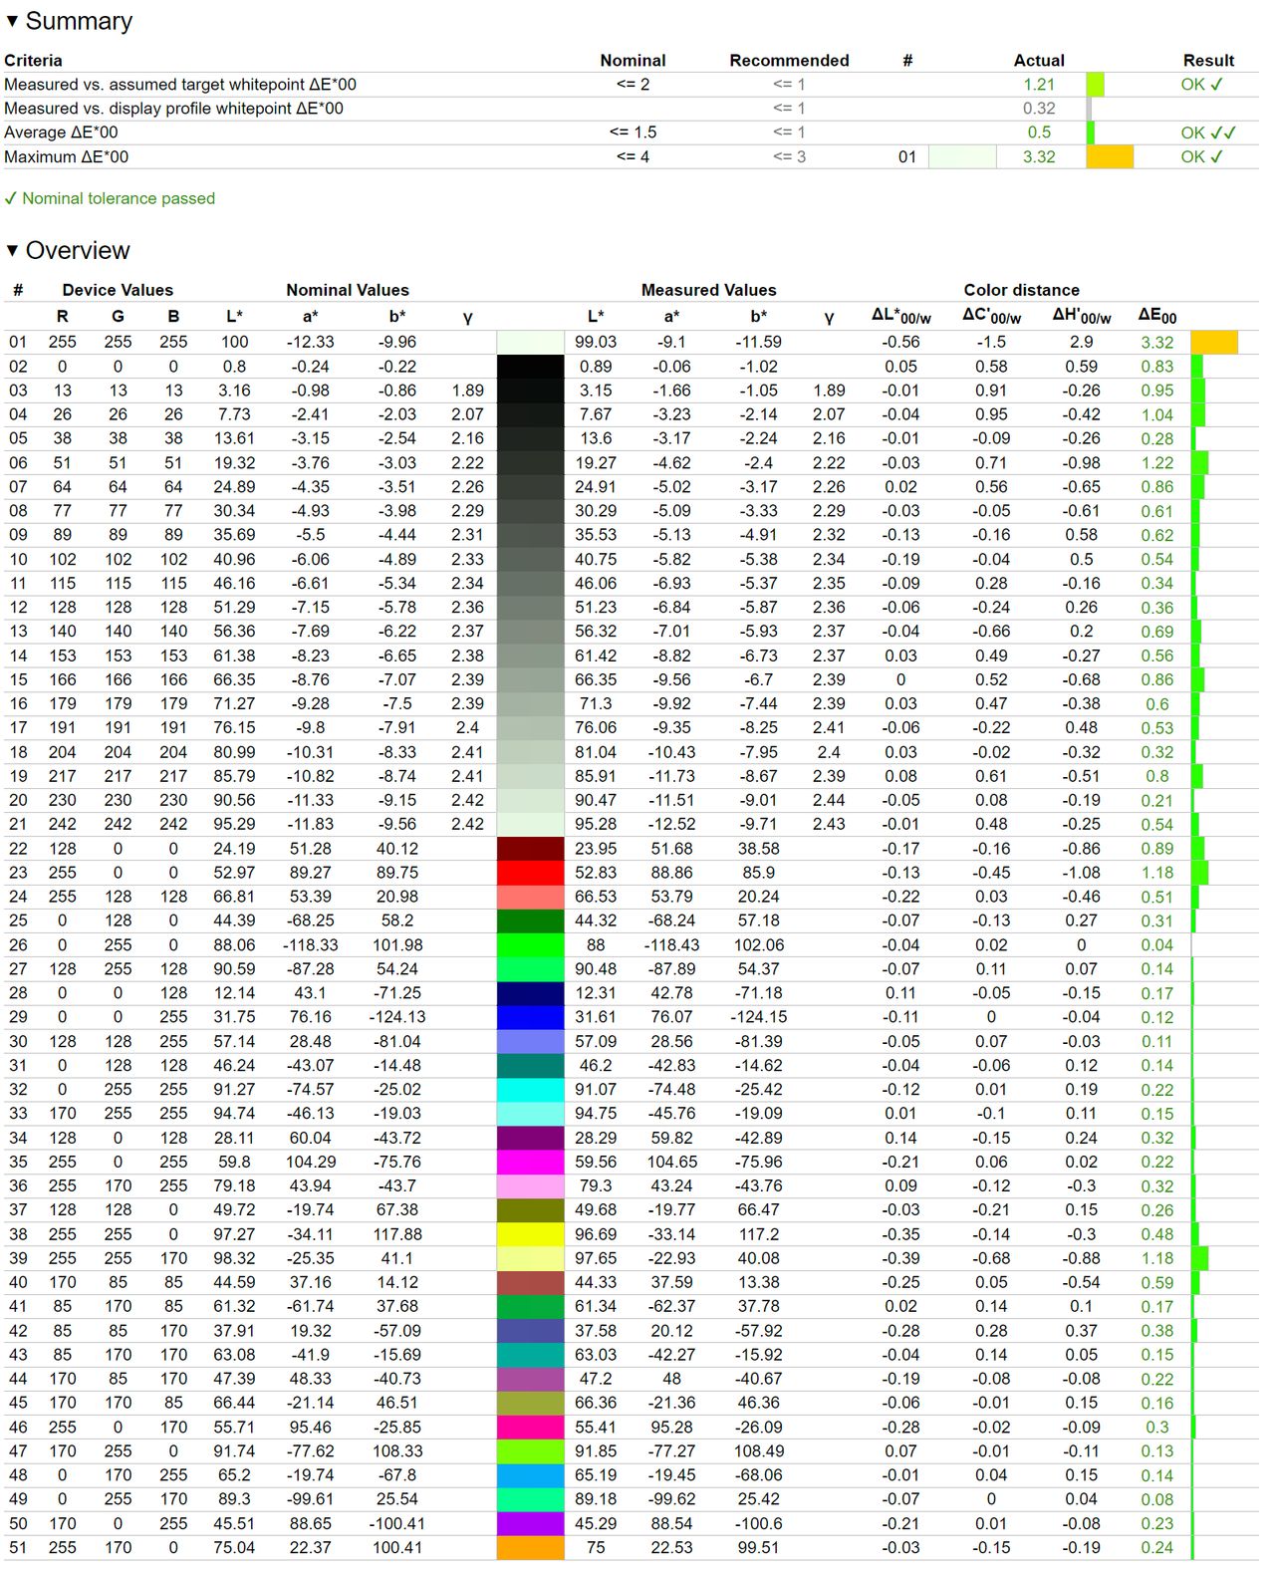Collapse the Summary section triangle
1275x1570 pixels.
(x=12, y=21)
